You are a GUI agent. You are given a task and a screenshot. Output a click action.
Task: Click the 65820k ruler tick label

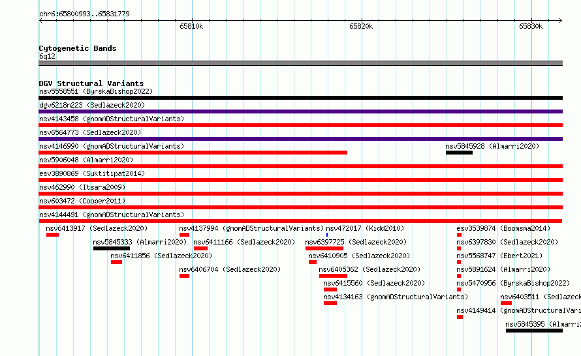[361, 26]
